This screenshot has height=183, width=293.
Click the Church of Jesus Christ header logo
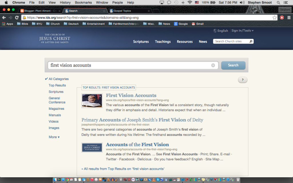click(55, 39)
